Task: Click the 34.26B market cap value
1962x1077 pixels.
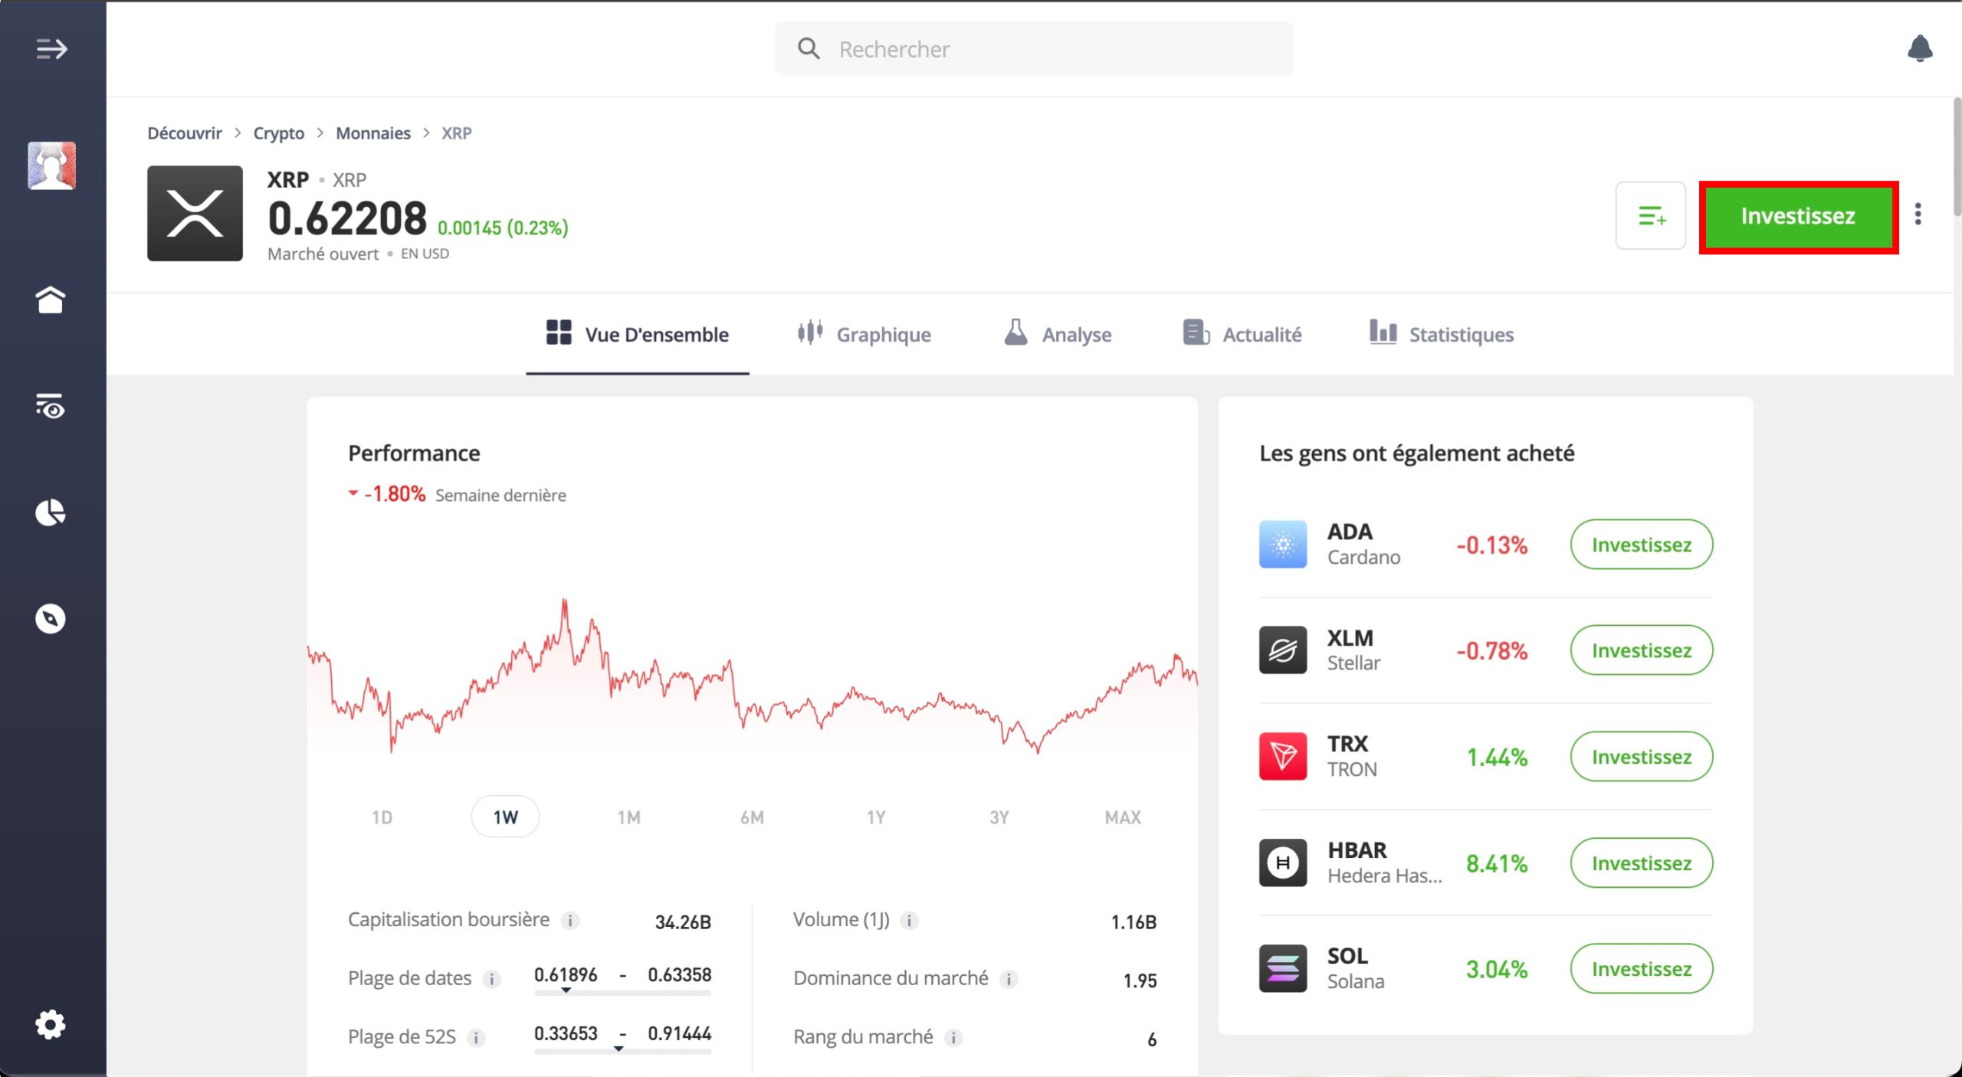Action: tap(683, 922)
